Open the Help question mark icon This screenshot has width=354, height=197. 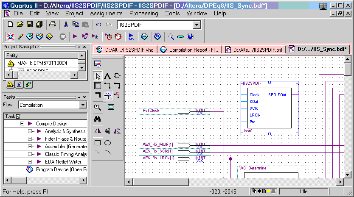(x=190, y=36)
